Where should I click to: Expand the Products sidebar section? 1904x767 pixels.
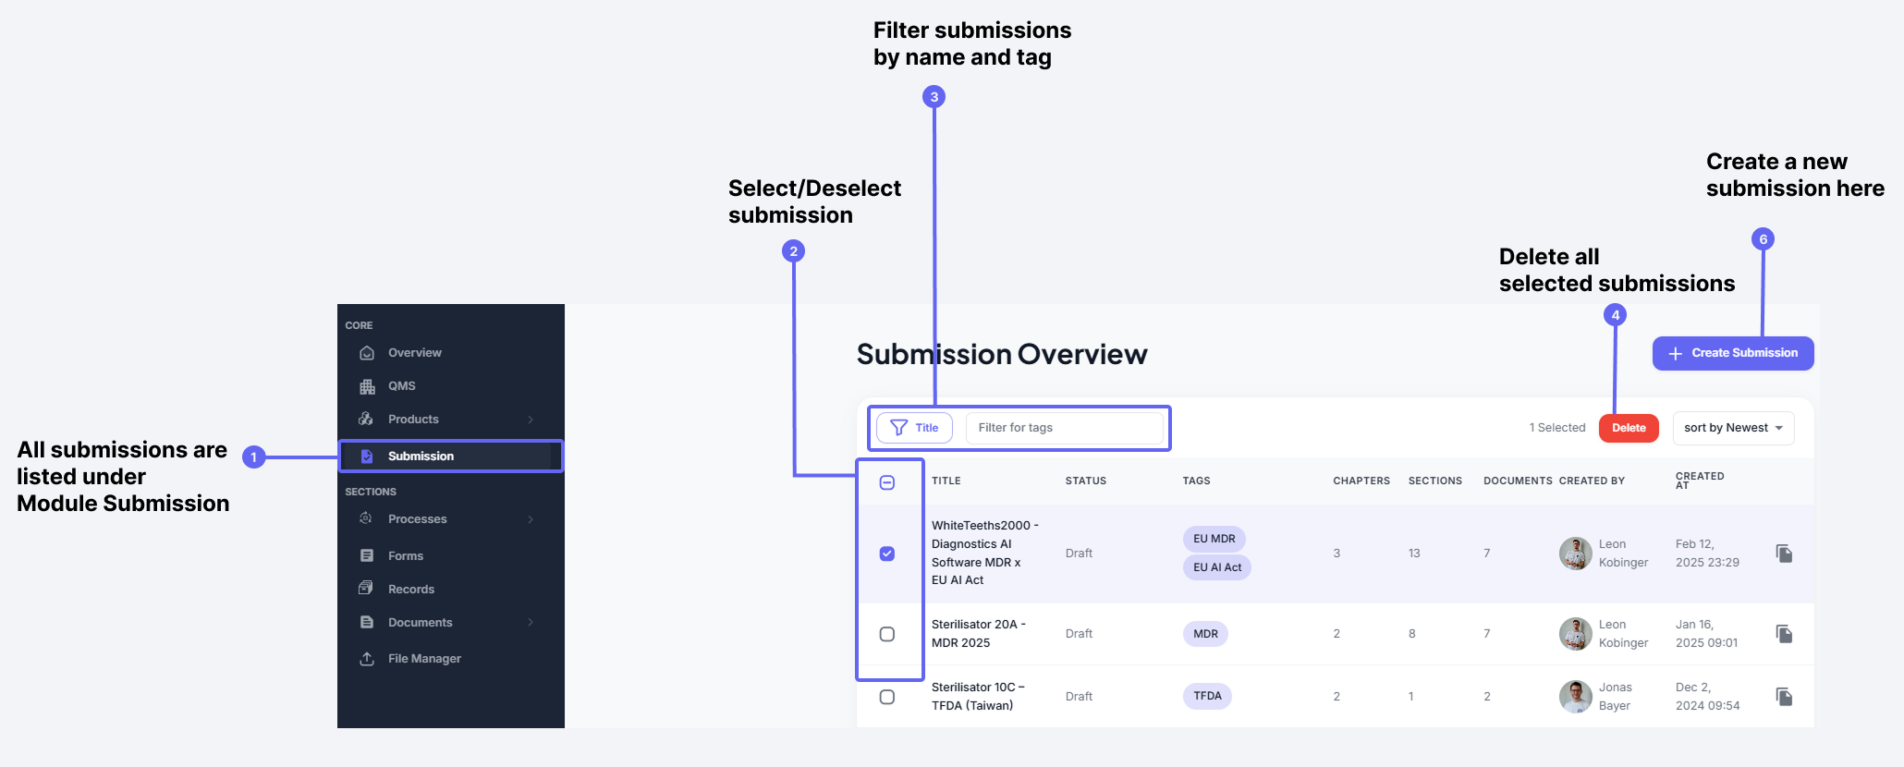click(531, 419)
